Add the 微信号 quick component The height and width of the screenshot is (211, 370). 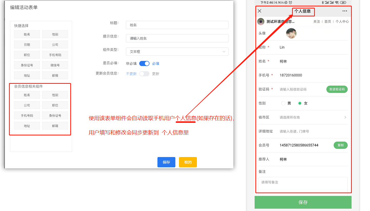pos(55,65)
